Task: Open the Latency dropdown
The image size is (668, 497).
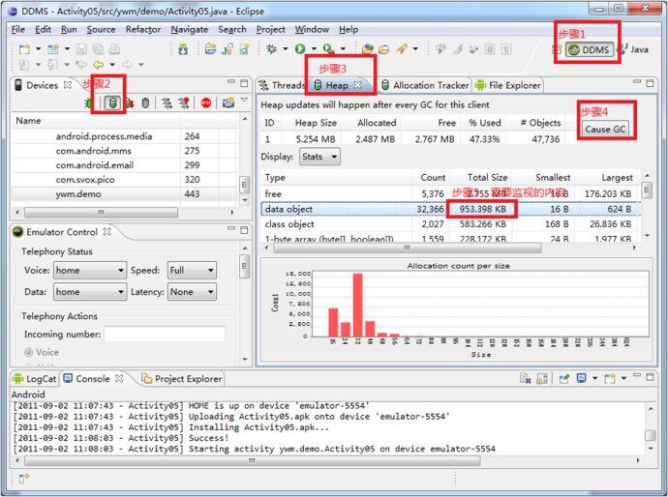Action: [x=194, y=291]
